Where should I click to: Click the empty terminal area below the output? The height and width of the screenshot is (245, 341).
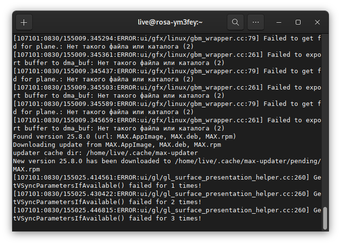coord(164,226)
